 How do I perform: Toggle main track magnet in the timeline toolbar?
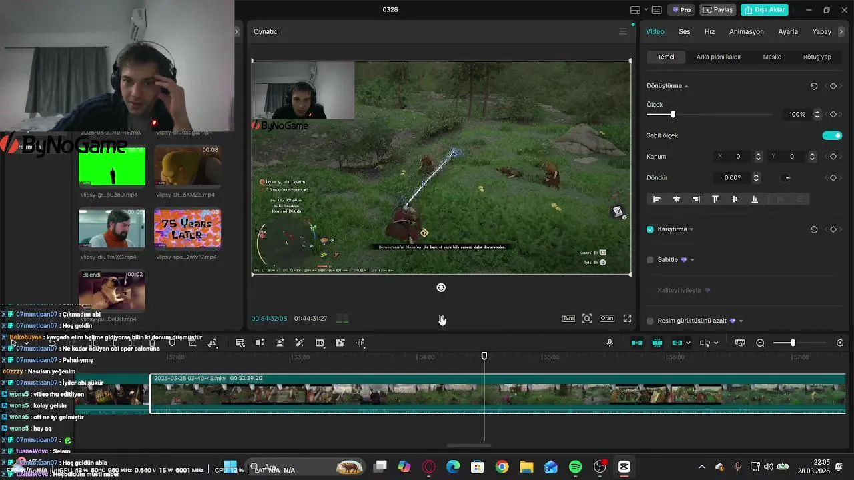[x=637, y=343]
